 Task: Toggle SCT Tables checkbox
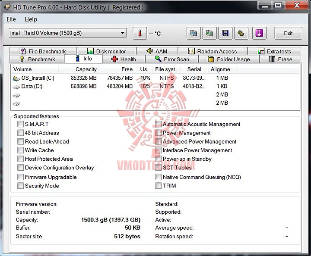(158, 168)
